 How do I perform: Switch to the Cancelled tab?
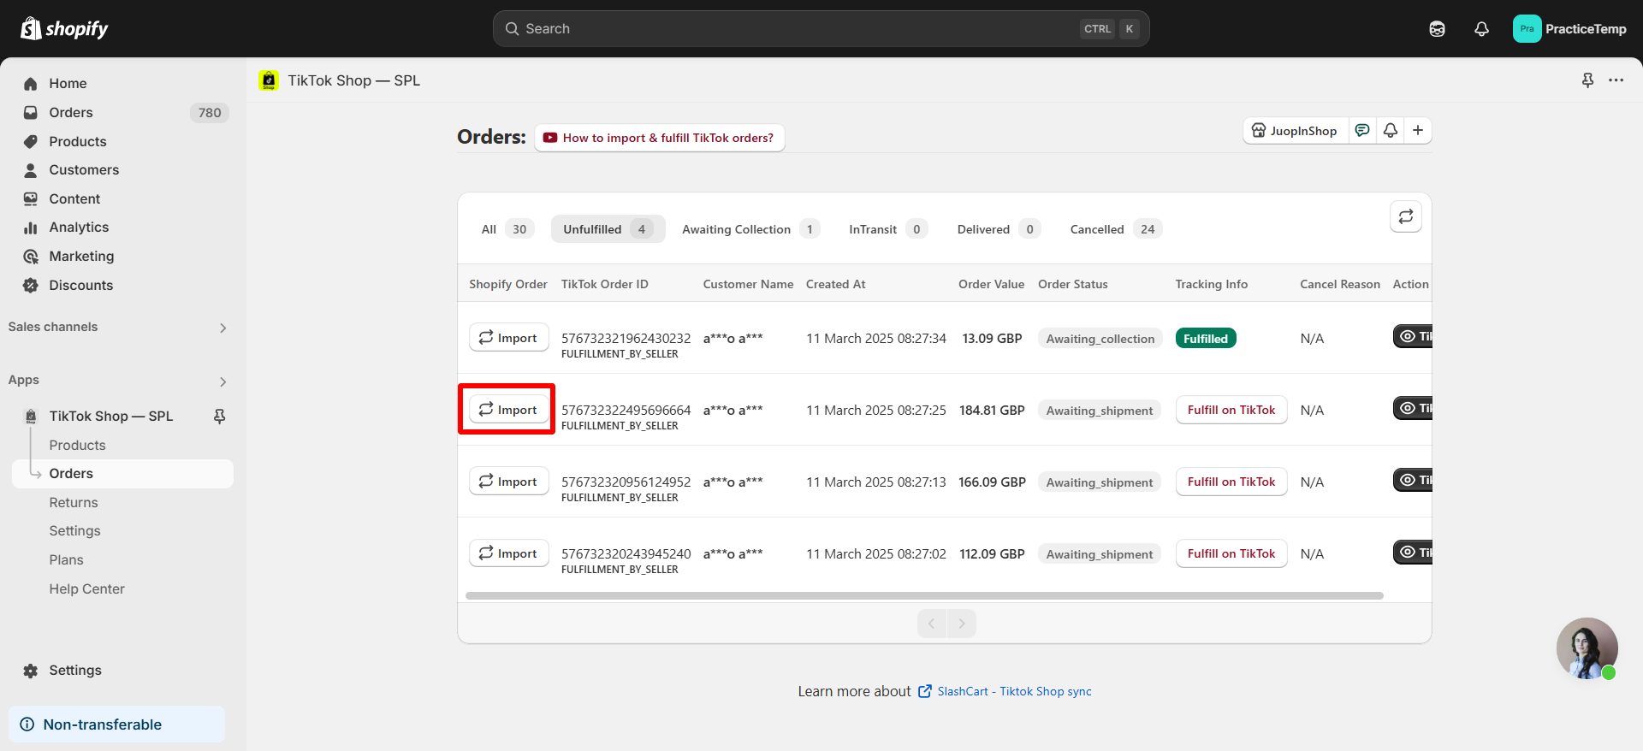1116,229
